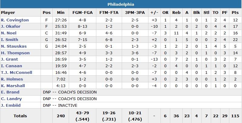Viewport: 242px width, 123px height.
Task: Select I. Smith player link
Action: tap(10, 40)
